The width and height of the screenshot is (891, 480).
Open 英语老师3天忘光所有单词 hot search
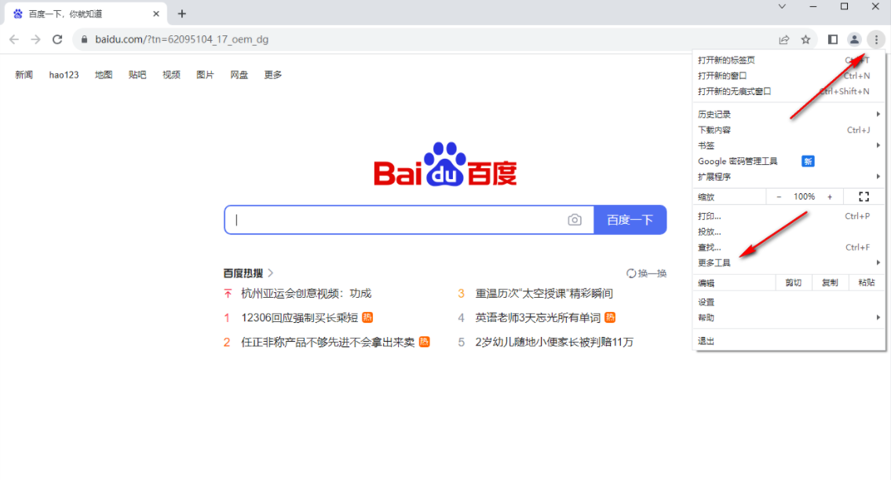pos(538,317)
